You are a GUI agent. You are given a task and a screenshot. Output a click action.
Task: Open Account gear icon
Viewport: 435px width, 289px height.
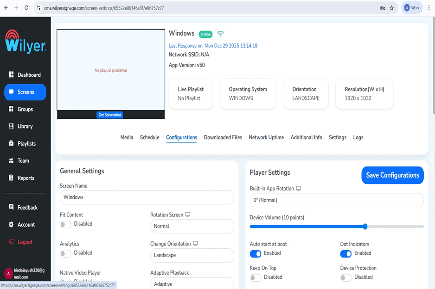11,224
